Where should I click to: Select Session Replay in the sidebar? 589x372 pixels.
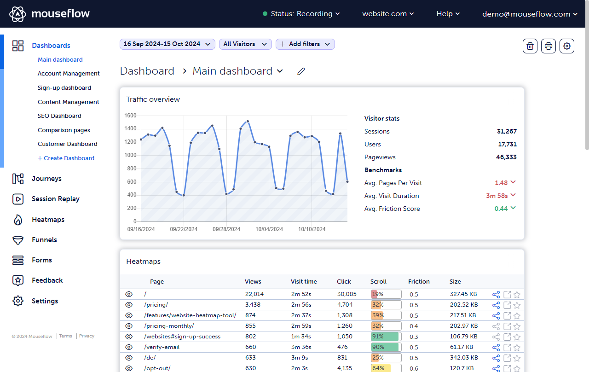55,199
